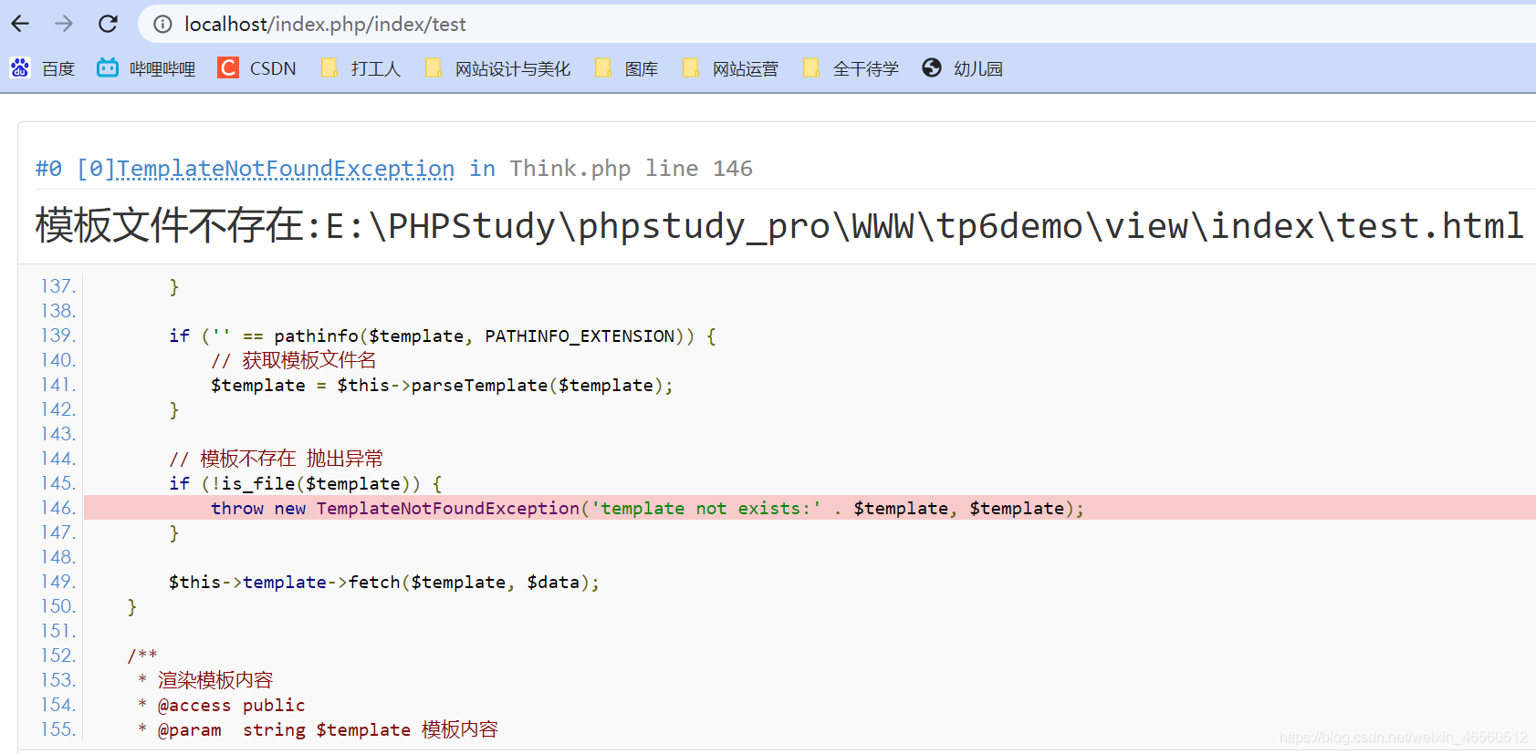Click the folder icon beside 网站设计与美化
The height and width of the screenshot is (754, 1536).
(434, 67)
